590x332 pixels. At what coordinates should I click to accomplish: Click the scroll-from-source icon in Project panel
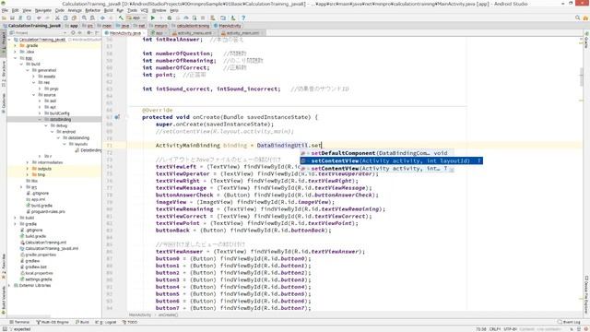[73, 33]
